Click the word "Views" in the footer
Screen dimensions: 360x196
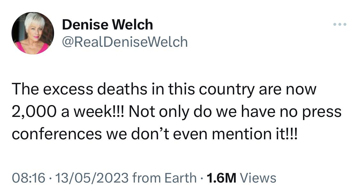(258, 177)
